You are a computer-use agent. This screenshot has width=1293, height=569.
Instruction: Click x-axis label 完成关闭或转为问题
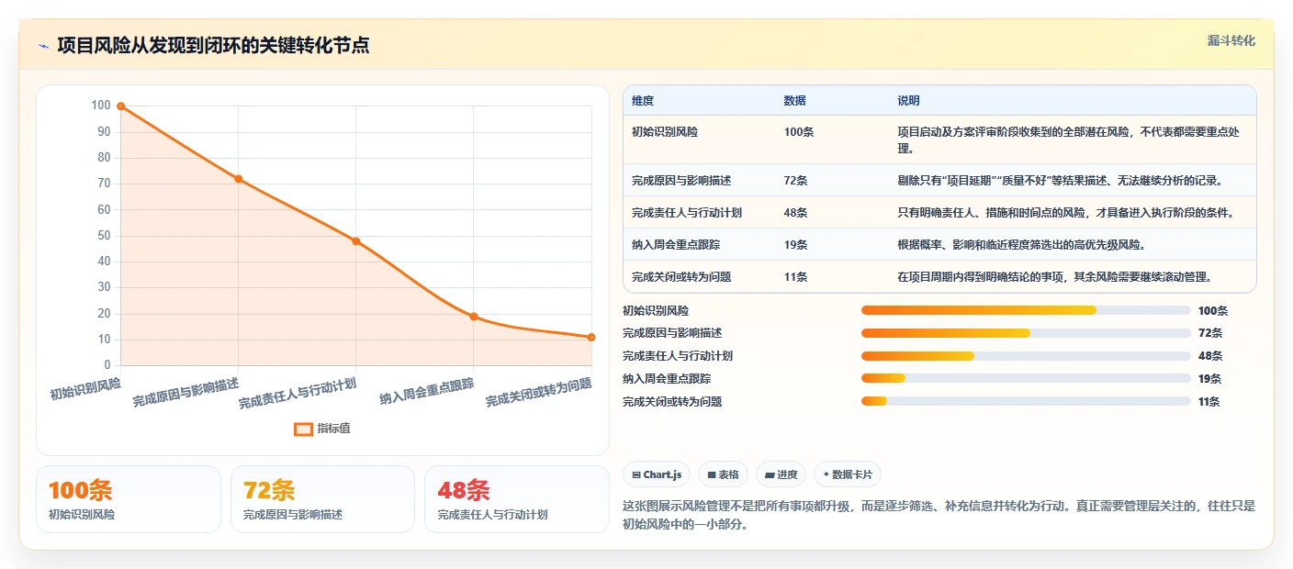click(x=538, y=392)
